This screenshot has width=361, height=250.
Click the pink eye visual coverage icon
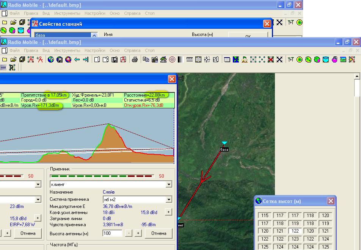coord(335,59)
